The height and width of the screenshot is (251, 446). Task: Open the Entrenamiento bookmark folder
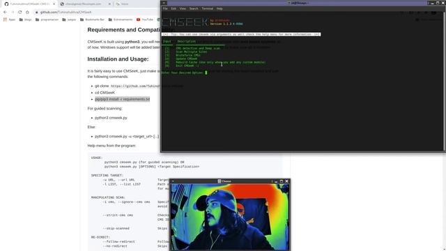tap(121, 20)
